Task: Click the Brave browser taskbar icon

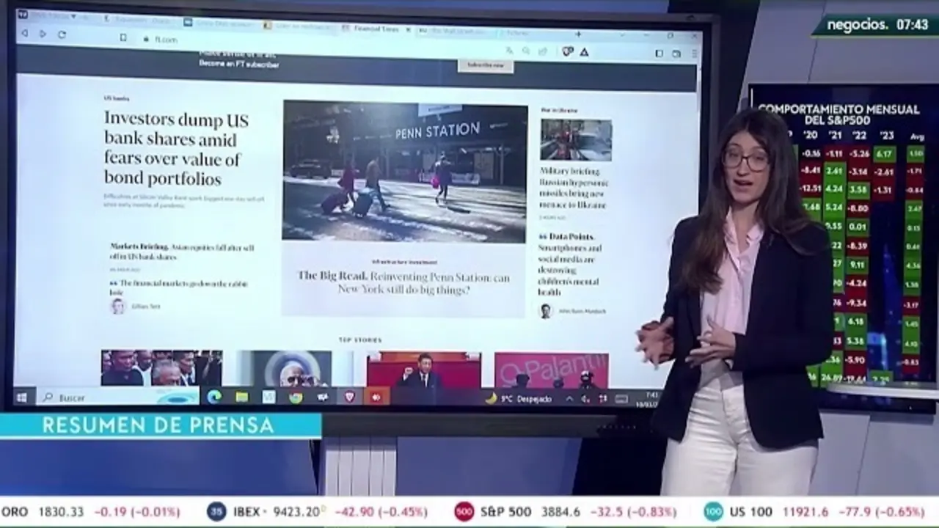Action: [x=350, y=397]
